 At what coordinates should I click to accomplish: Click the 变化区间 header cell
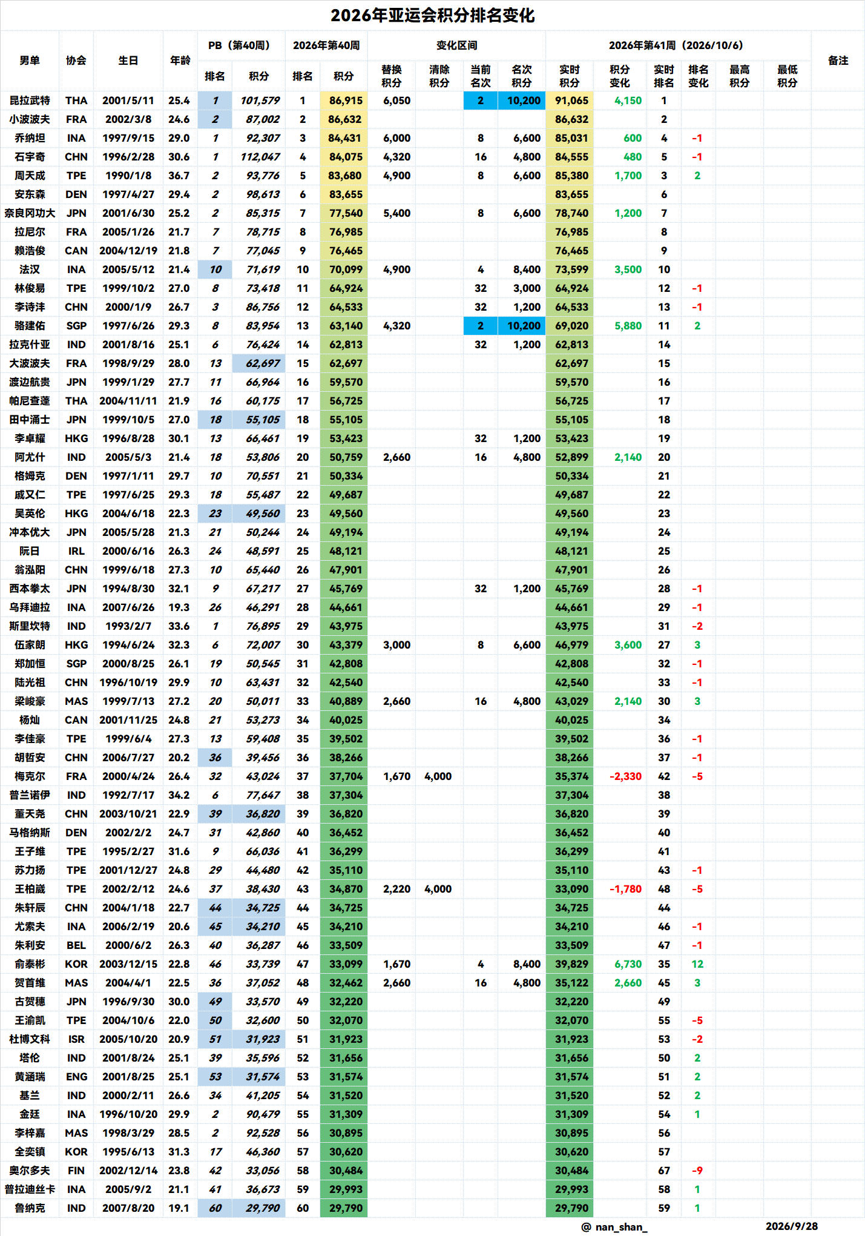pos(456,45)
